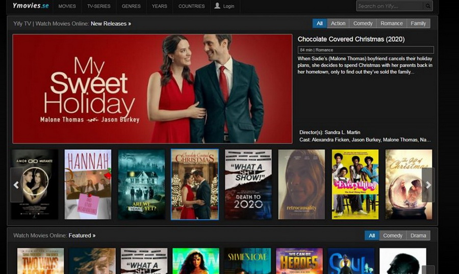Select Drama filter in Featured section
This screenshot has height=274, width=459.
(x=418, y=235)
